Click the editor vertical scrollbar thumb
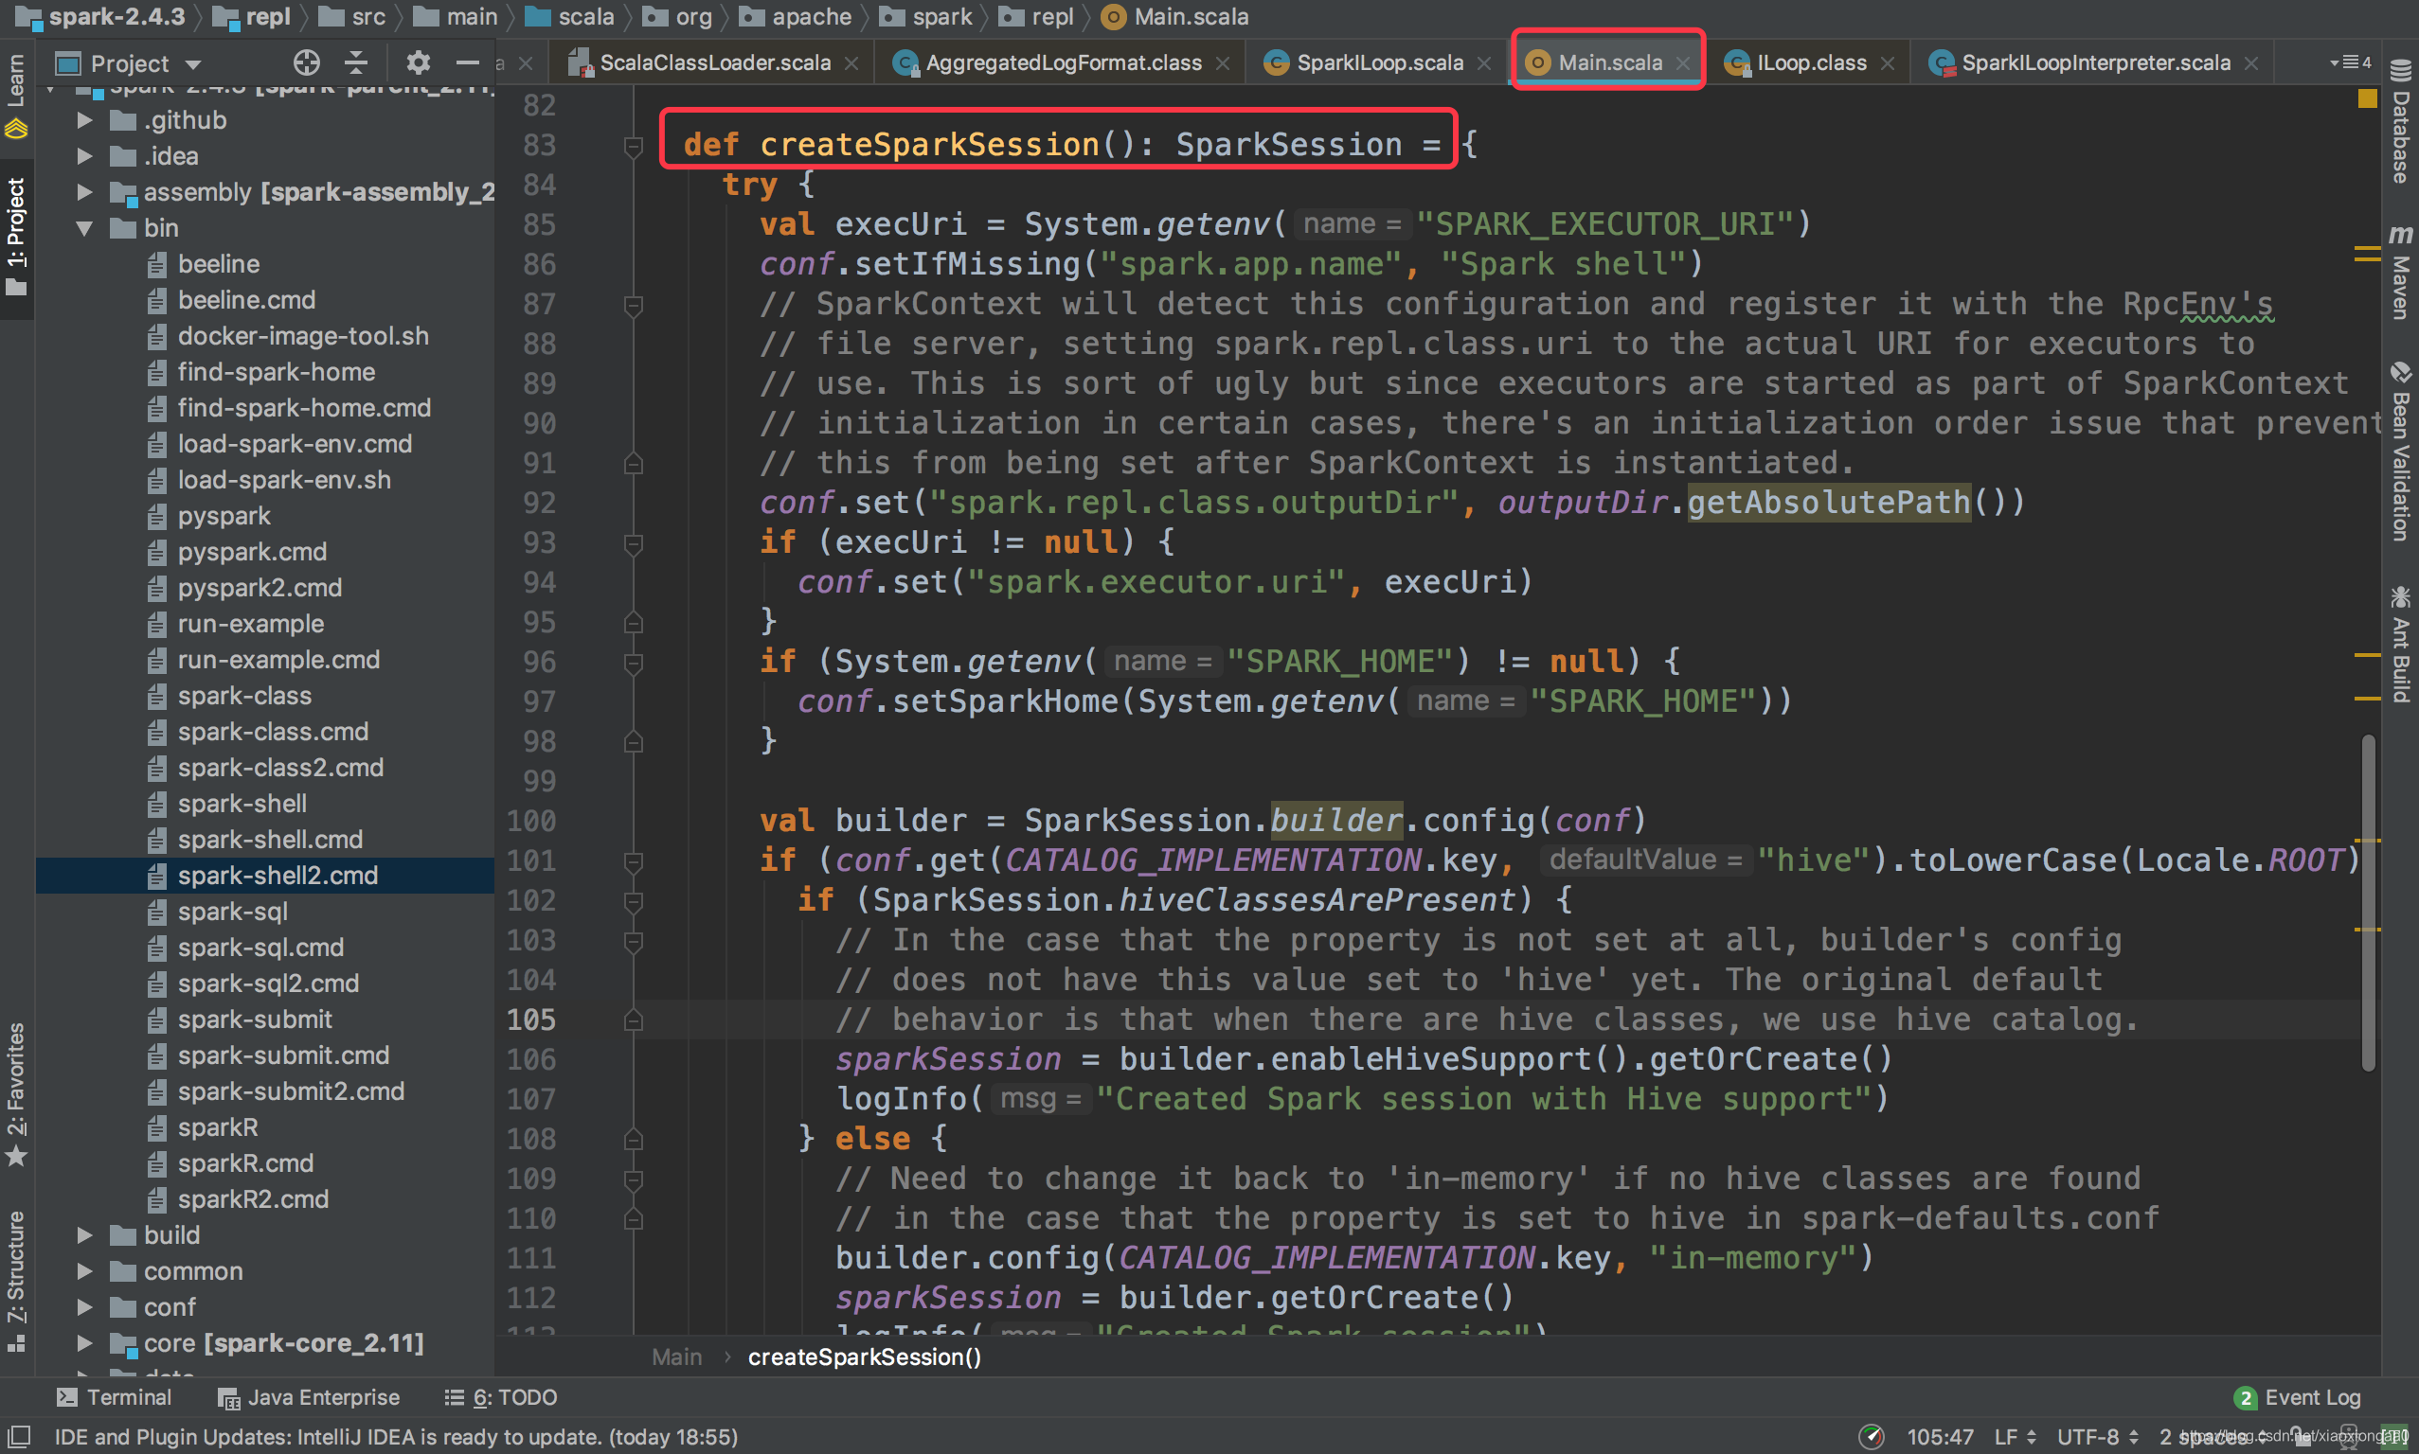The height and width of the screenshot is (1454, 2419). [2367, 901]
